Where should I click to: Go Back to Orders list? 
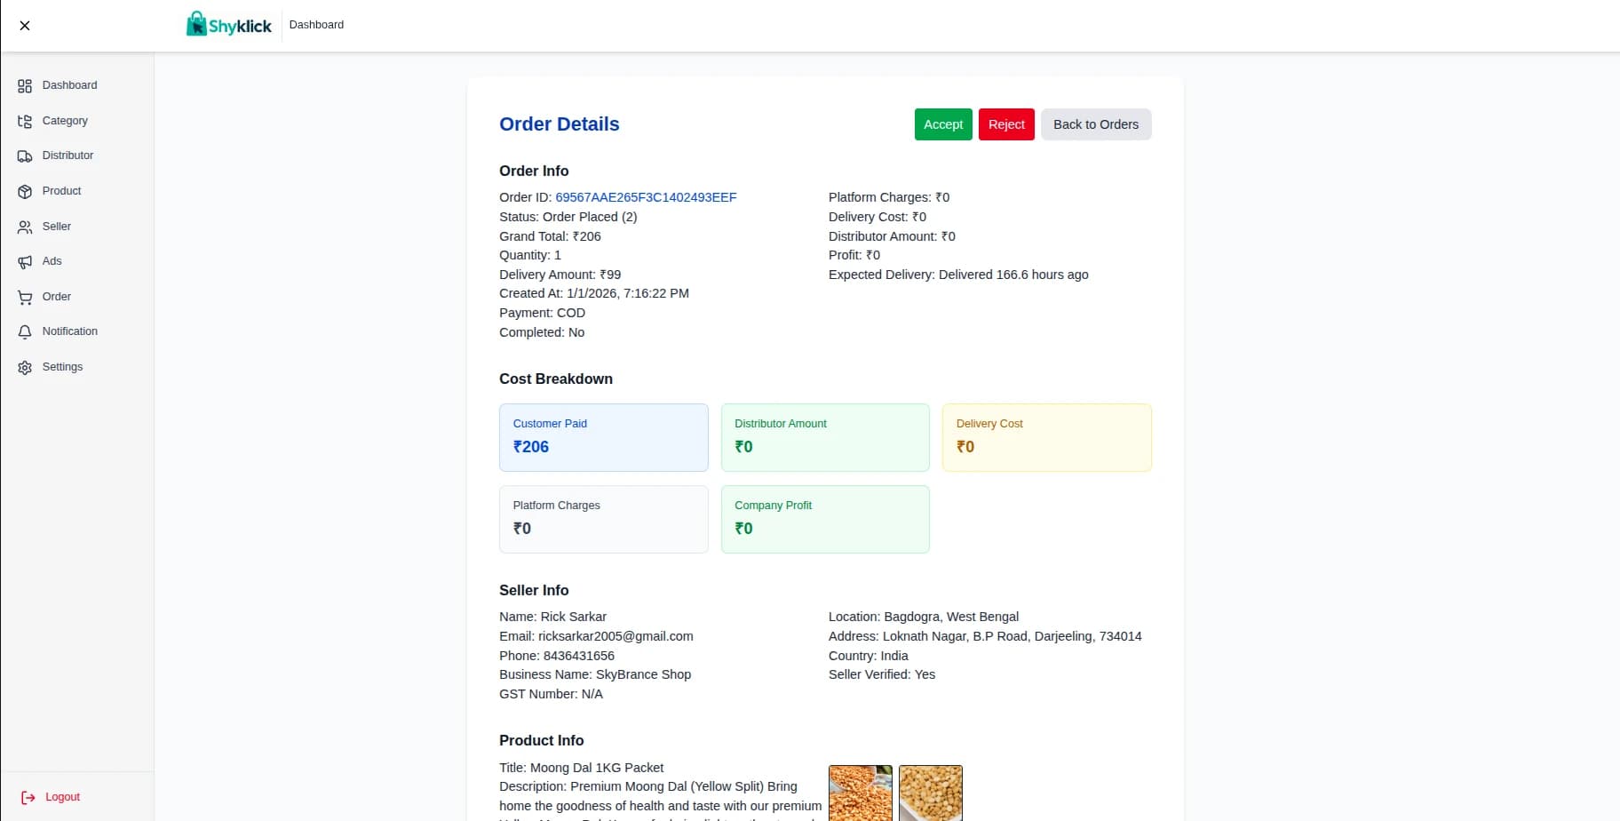(1095, 124)
